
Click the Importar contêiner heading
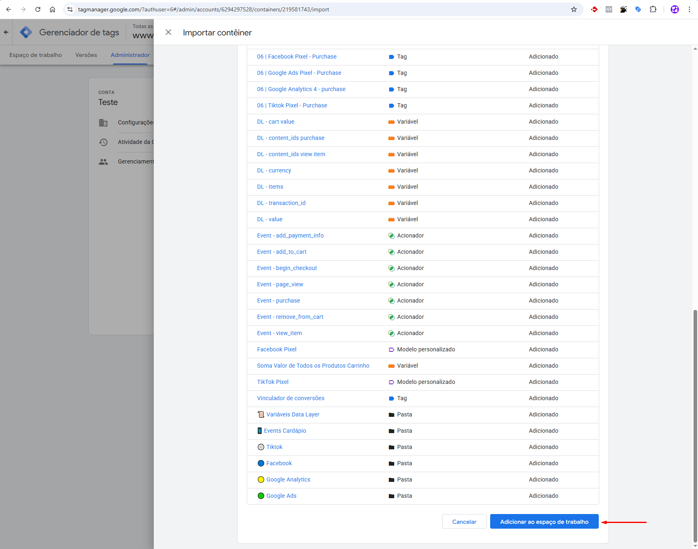coord(217,33)
